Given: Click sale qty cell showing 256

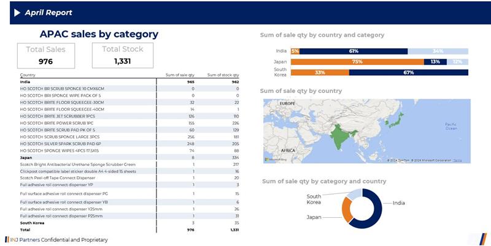Looking at the screenshot, I should coord(191,136).
